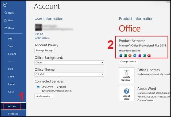The height and width of the screenshot is (117, 171).
Task: Click the Word app icon under This product contains
Action: point(121,55)
